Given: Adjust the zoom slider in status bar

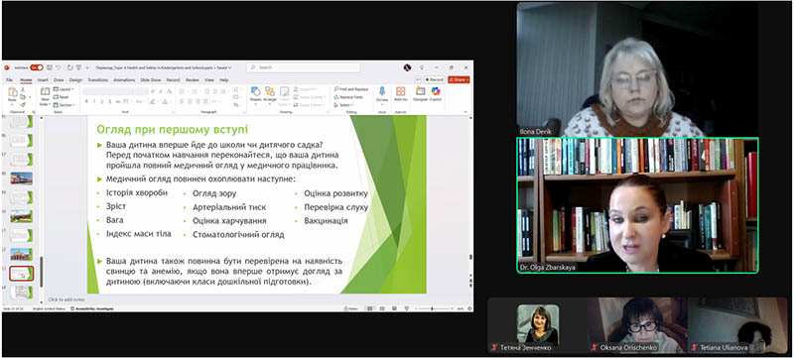Looking at the screenshot, I should (432, 308).
